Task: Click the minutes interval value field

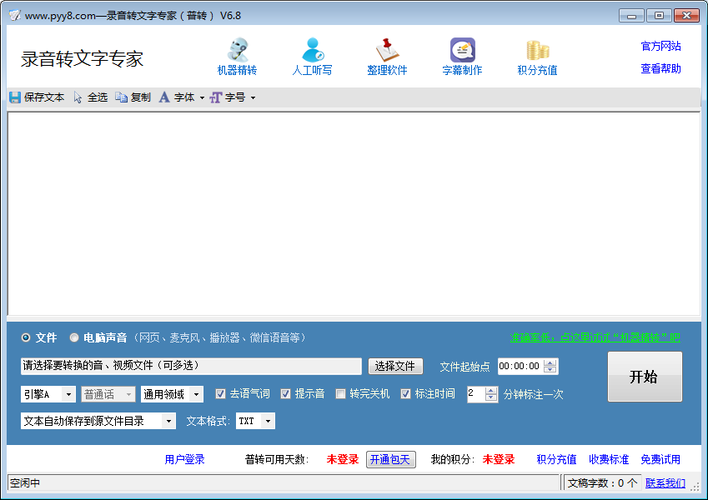Action: point(476,394)
